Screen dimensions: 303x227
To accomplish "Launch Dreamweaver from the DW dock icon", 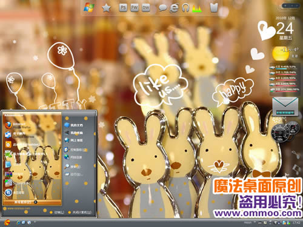I will (145, 8).
